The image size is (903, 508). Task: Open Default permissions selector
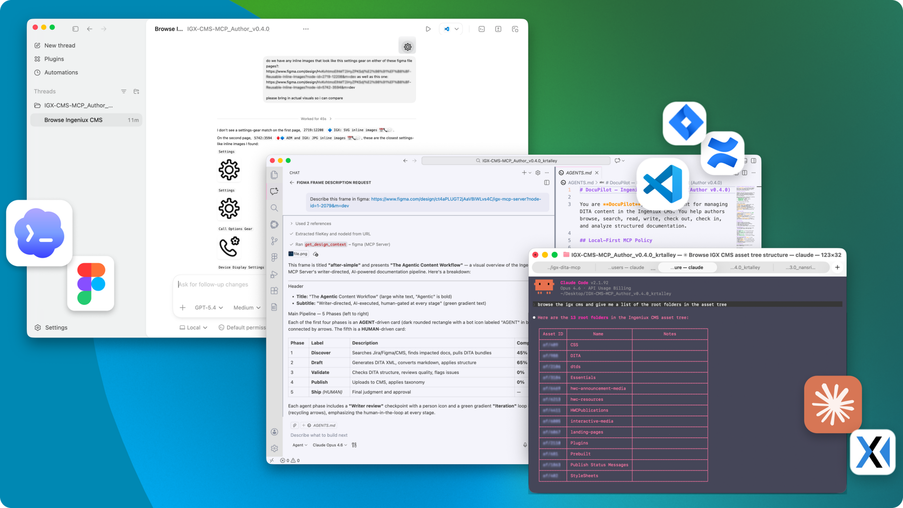click(242, 327)
